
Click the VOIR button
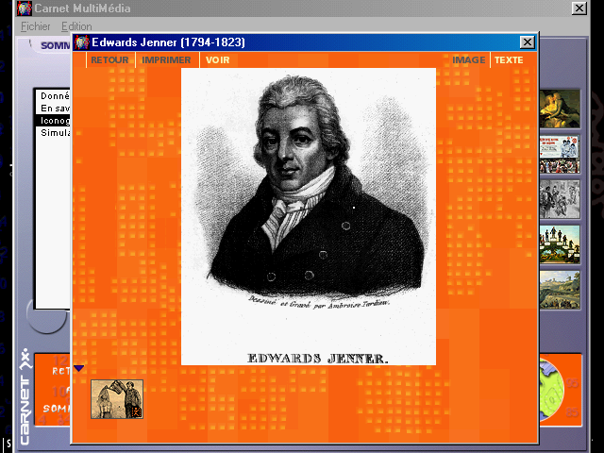pos(217,60)
